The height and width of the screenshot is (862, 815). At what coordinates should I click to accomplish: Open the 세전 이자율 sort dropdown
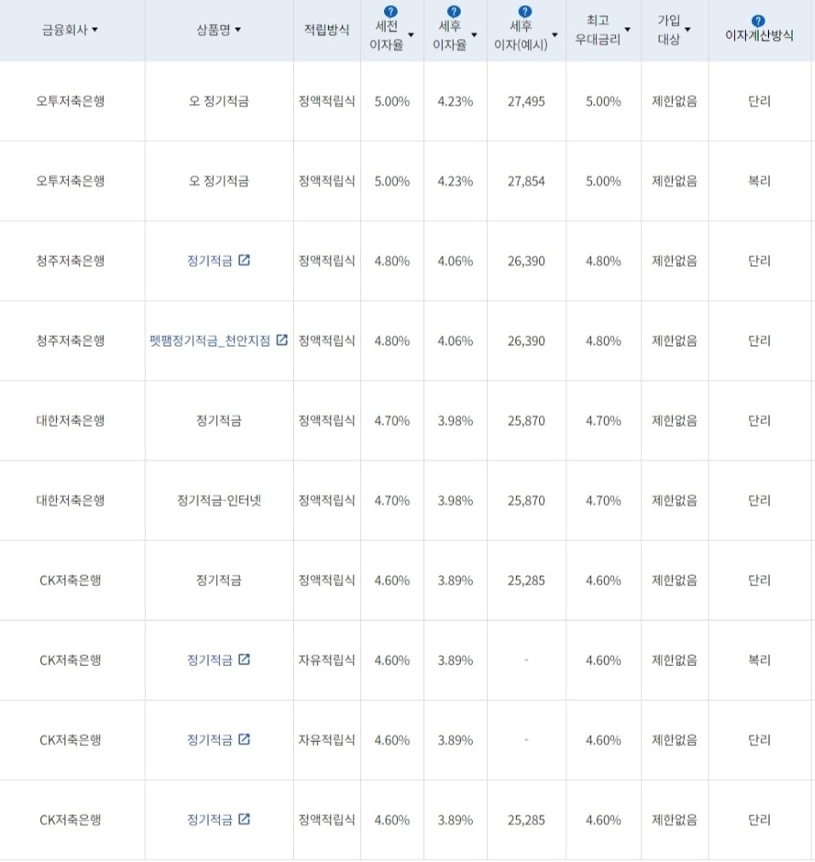pos(411,36)
